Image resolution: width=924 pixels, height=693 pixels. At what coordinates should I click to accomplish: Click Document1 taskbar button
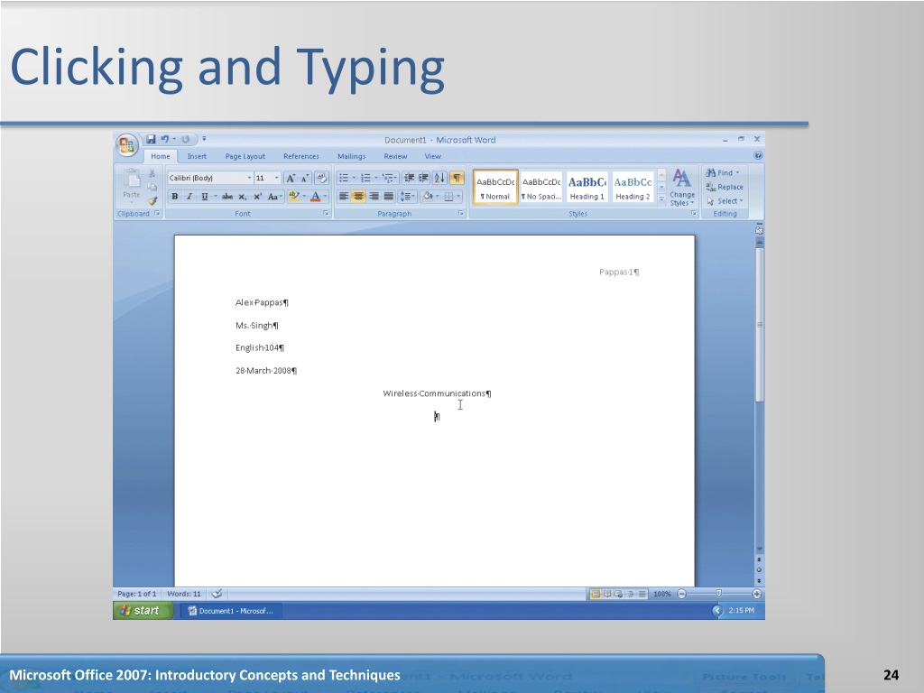(x=232, y=611)
